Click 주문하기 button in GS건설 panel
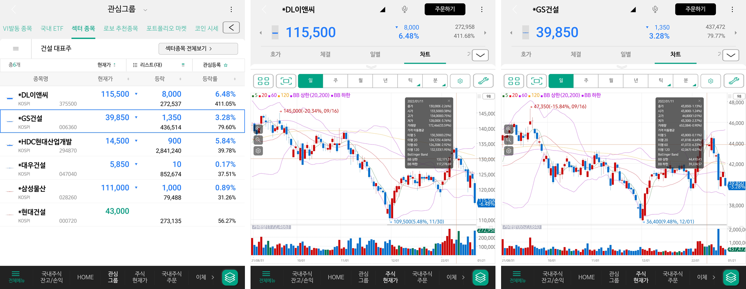This screenshot has height=289, width=746. [695, 9]
